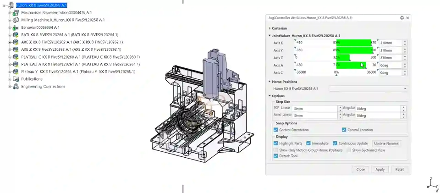Image resolution: width=440 pixels, height=193 pixels.
Task: Click the PLATEAU C KX 8 part icon
Action: [x=16, y=57]
